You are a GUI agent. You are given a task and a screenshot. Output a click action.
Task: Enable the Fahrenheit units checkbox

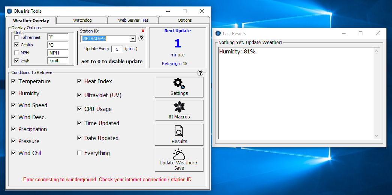point(16,37)
